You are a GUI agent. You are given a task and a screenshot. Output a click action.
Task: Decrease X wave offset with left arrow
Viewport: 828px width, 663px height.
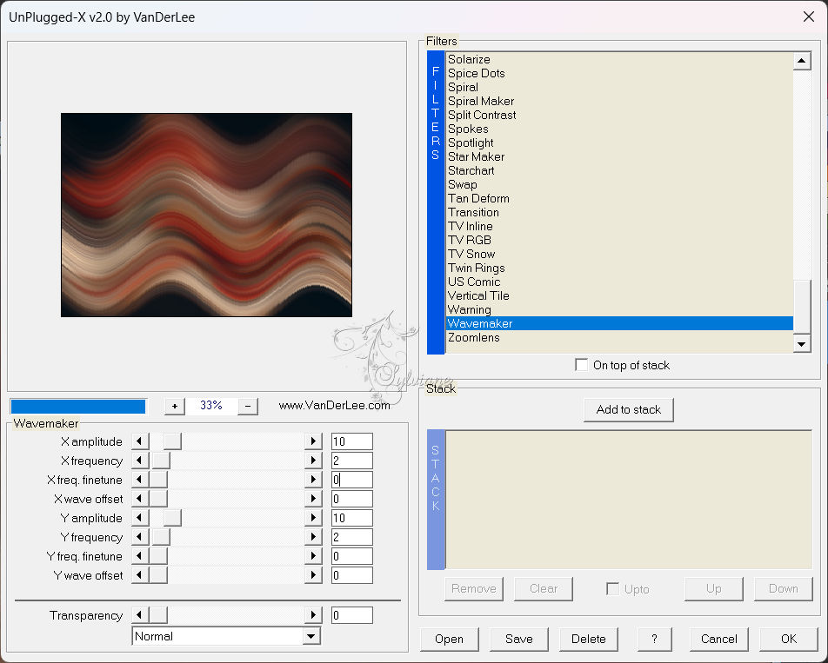click(x=140, y=499)
